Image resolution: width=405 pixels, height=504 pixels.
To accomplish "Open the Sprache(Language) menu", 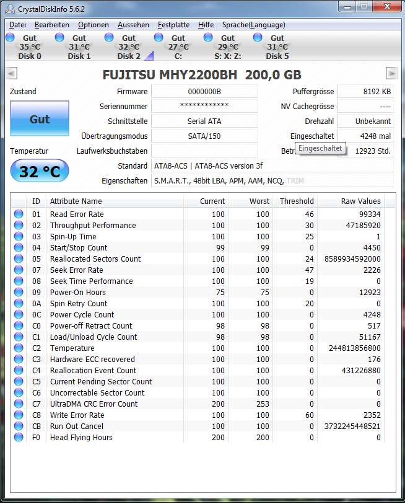I will tap(254, 25).
